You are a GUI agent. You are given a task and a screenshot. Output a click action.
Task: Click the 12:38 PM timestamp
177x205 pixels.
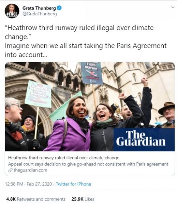(14, 184)
